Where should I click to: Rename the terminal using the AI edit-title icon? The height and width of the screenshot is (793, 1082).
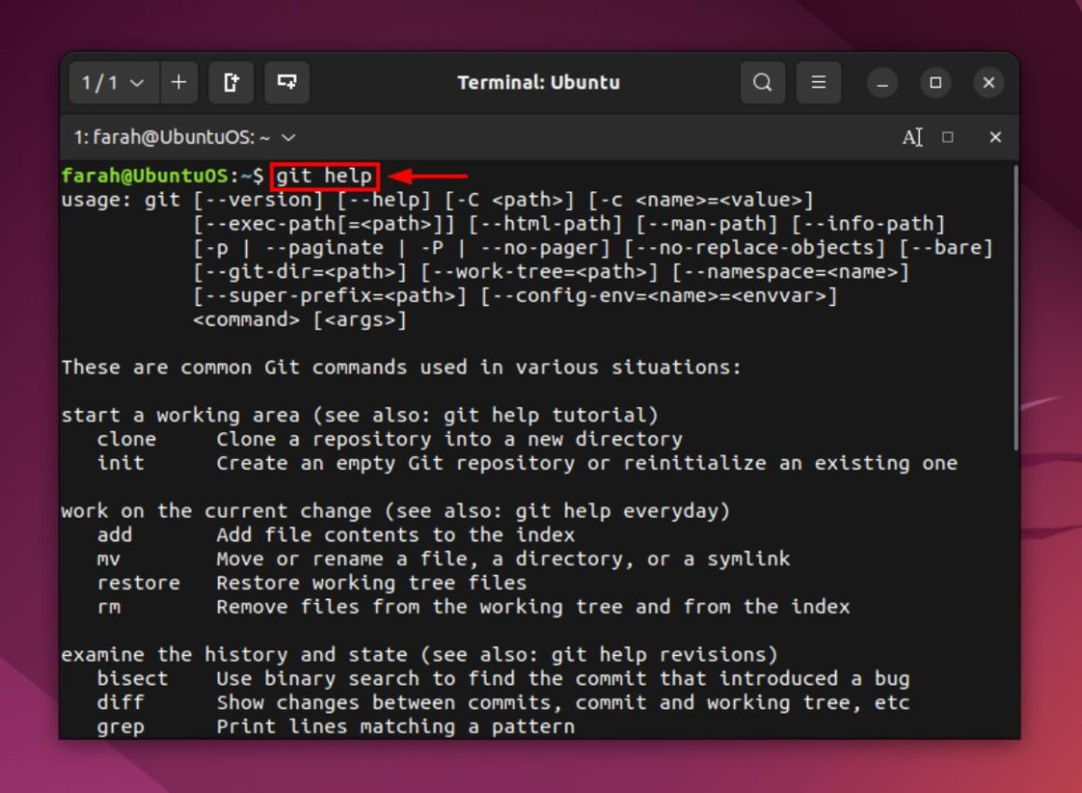coord(913,136)
